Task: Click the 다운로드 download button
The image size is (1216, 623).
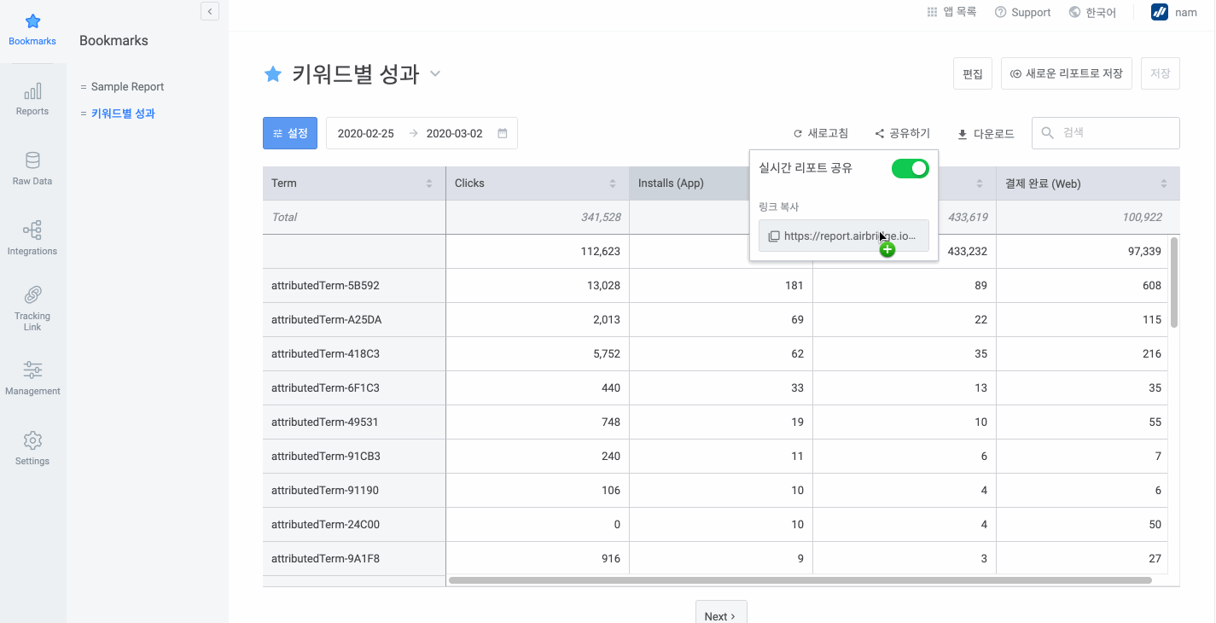Action: (x=986, y=133)
